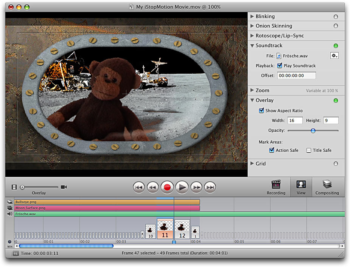Collapse the Overlay section
The image size is (350, 267).
click(252, 100)
